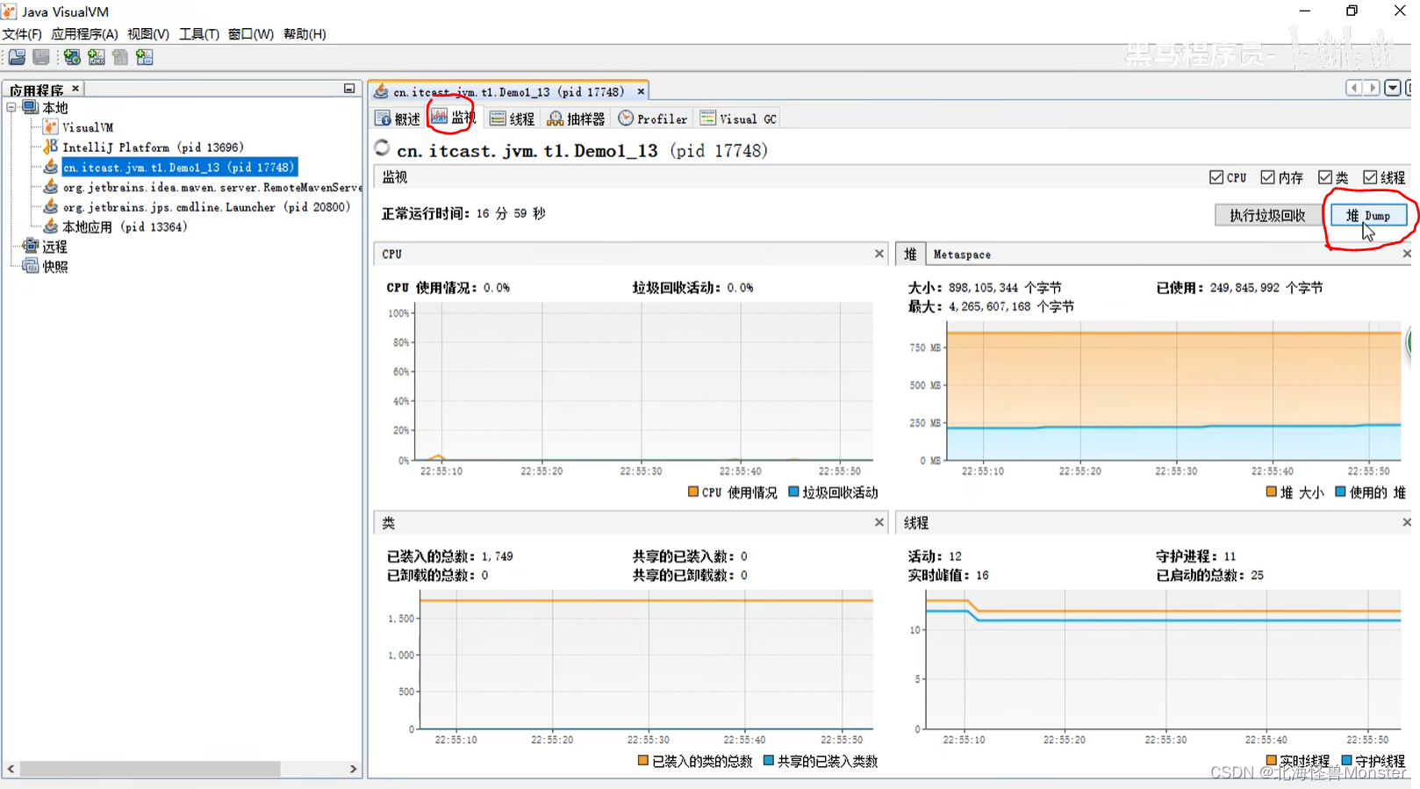Select the 远程 tree node label
Screen dimensions: 1420x789
pos(54,247)
